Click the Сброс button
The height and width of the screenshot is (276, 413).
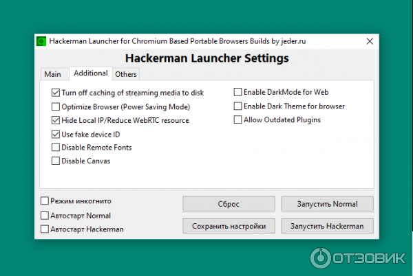pyautogui.click(x=229, y=204)
